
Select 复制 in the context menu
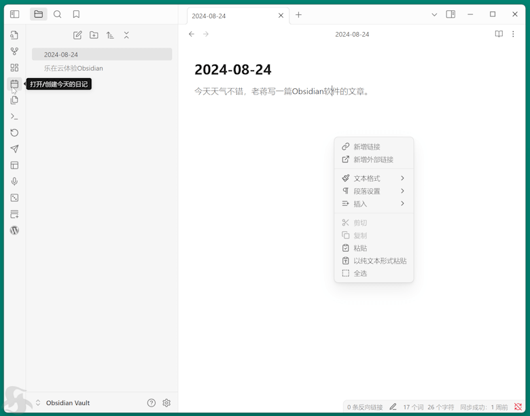[374, 235]
